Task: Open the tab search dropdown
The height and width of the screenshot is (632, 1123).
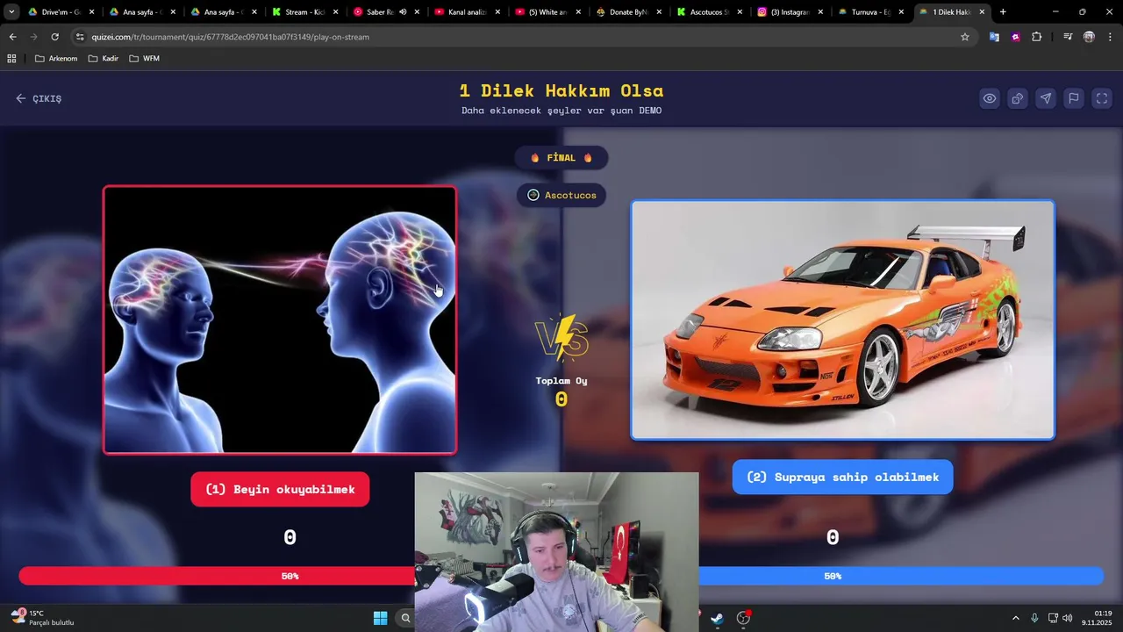Action: tap(11, 12)
